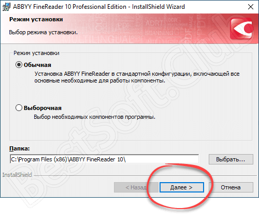
Task: Click the bold Режим установки header heading
Action: pos(36,19)
